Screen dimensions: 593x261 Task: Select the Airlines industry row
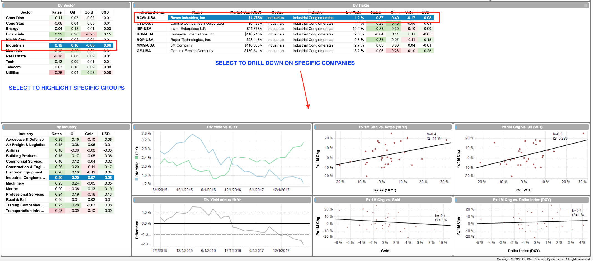coord(59,150)
